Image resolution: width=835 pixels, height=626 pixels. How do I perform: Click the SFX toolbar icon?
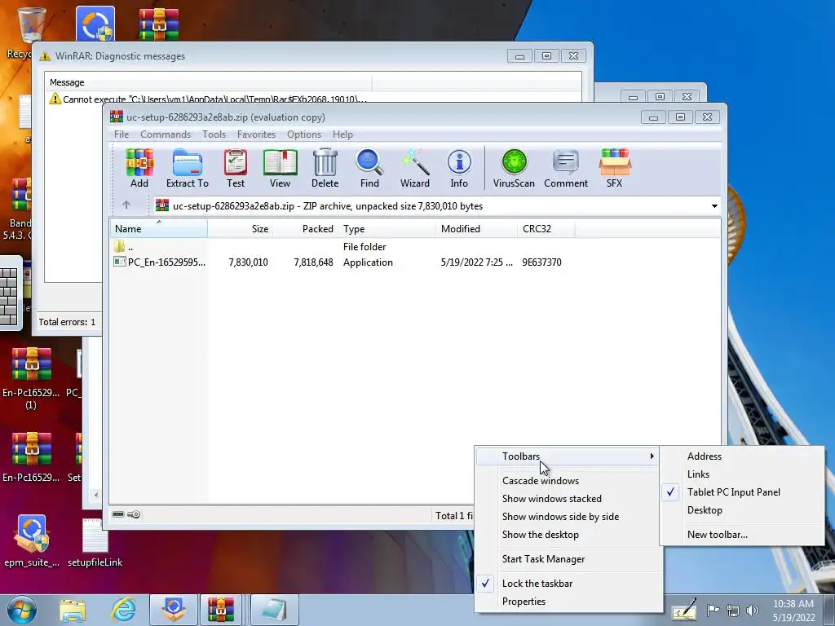615,168
